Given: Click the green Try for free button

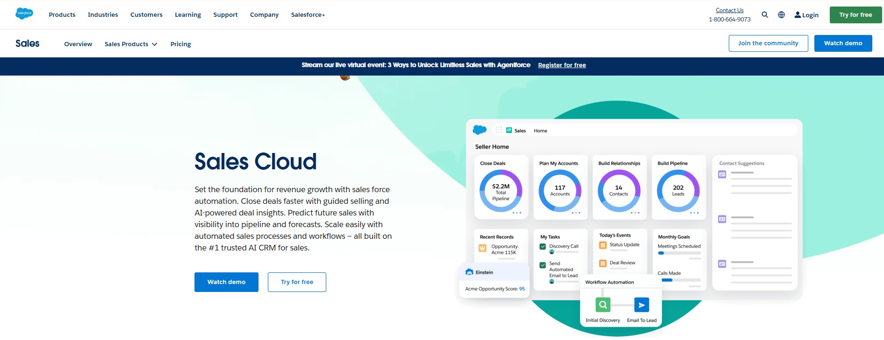Looking at the screenshot, I should [855, 15].
